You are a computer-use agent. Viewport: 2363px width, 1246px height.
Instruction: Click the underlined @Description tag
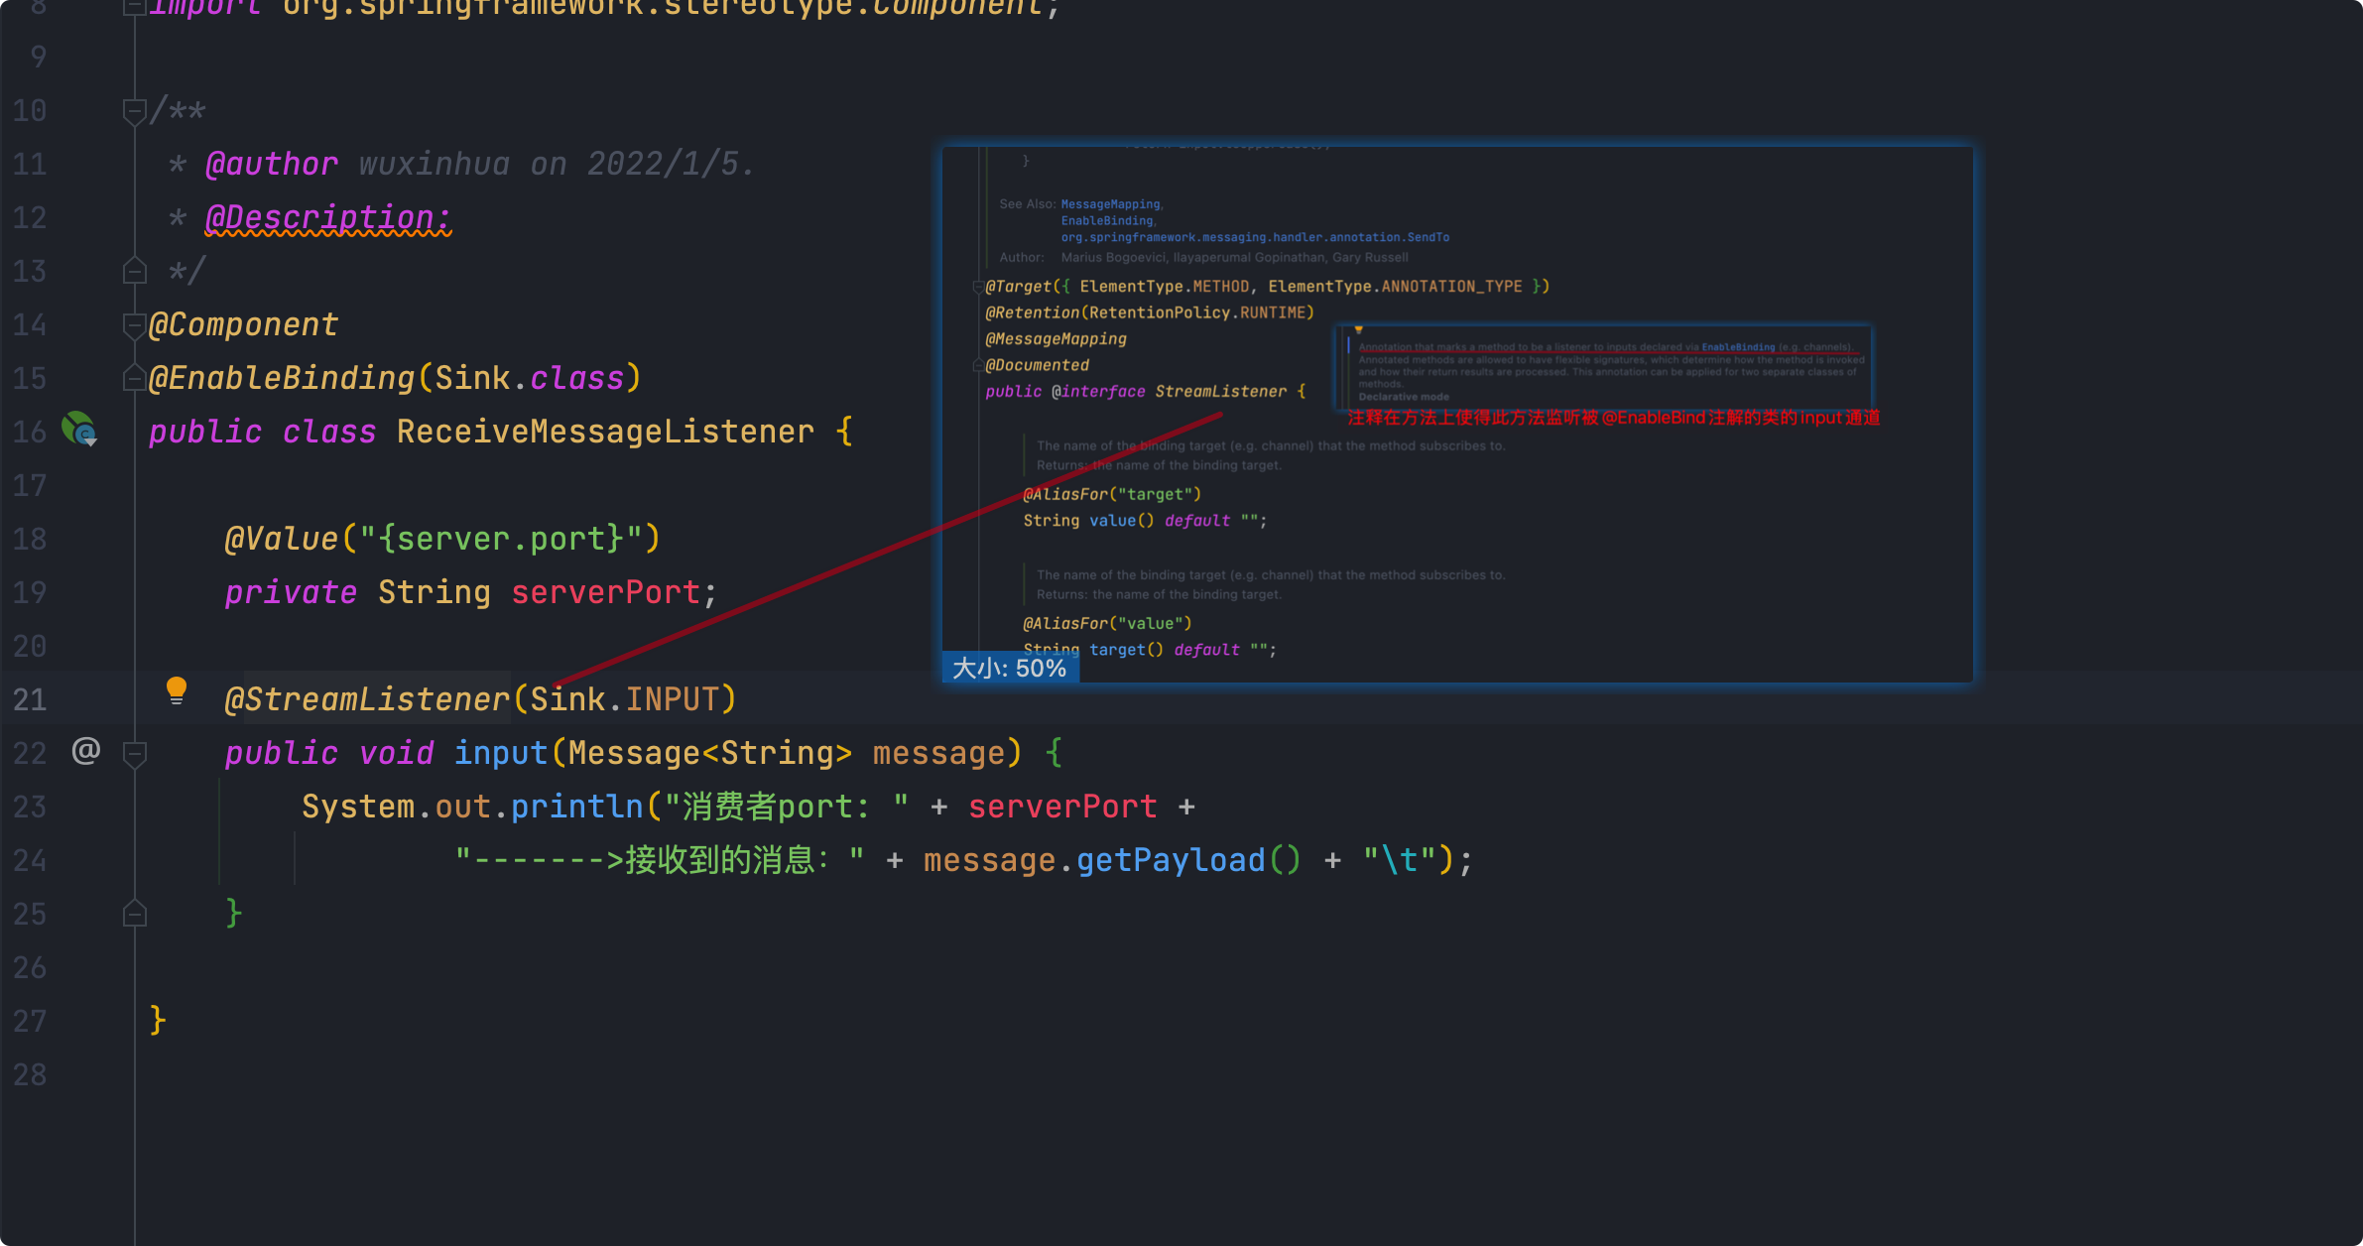pos(327,217)
